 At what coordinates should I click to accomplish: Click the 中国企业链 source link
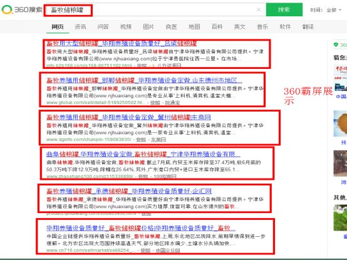tap(168, 251)
